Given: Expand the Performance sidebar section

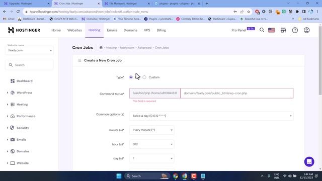Looking at the screenshot, I should [8, 116].
